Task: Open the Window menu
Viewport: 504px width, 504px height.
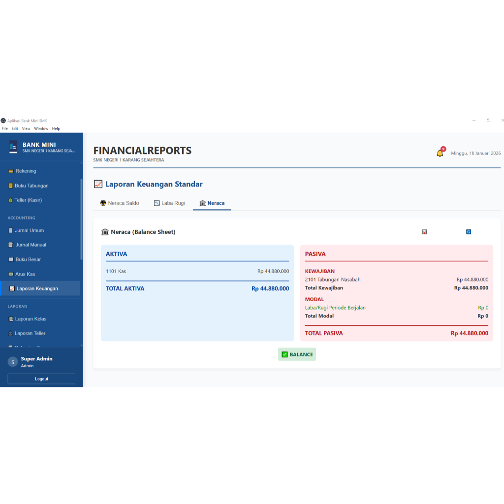Action: [x=41, y=128]
